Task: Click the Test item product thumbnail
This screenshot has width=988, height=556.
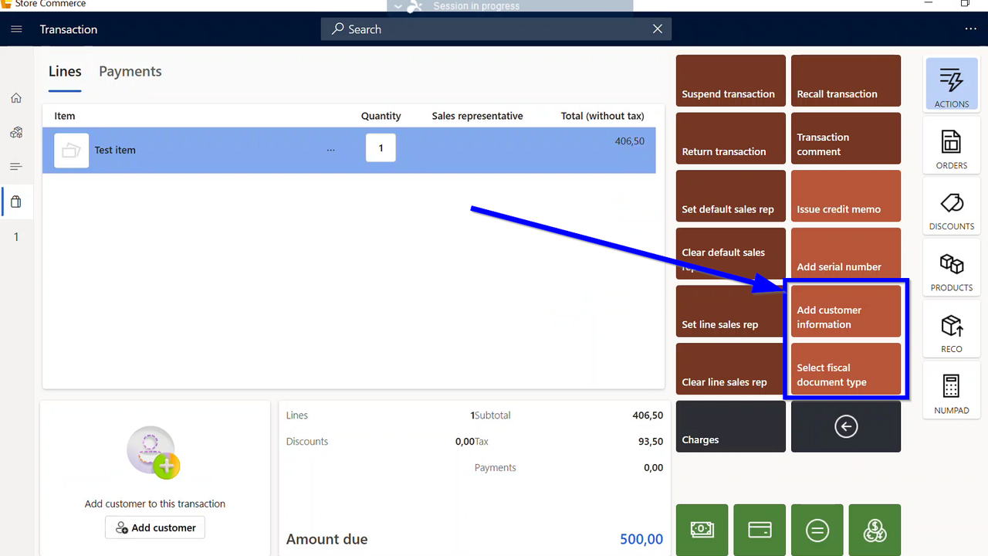Action: (x=71, y=150)
